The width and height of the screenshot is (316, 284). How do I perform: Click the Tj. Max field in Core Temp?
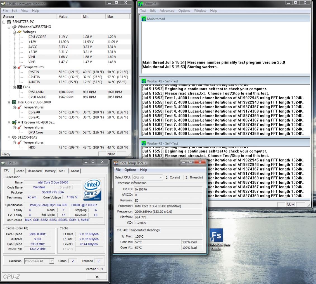click(168, 236)
